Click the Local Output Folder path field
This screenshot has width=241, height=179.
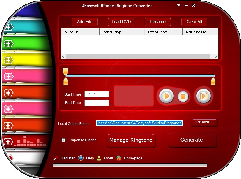click(x=139, y=123)
